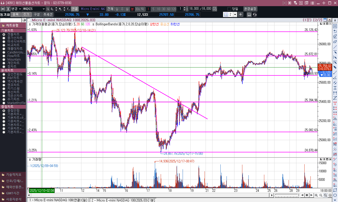Click the plus icon to add chart
The image size is (338, 202).
click(241, 15)
